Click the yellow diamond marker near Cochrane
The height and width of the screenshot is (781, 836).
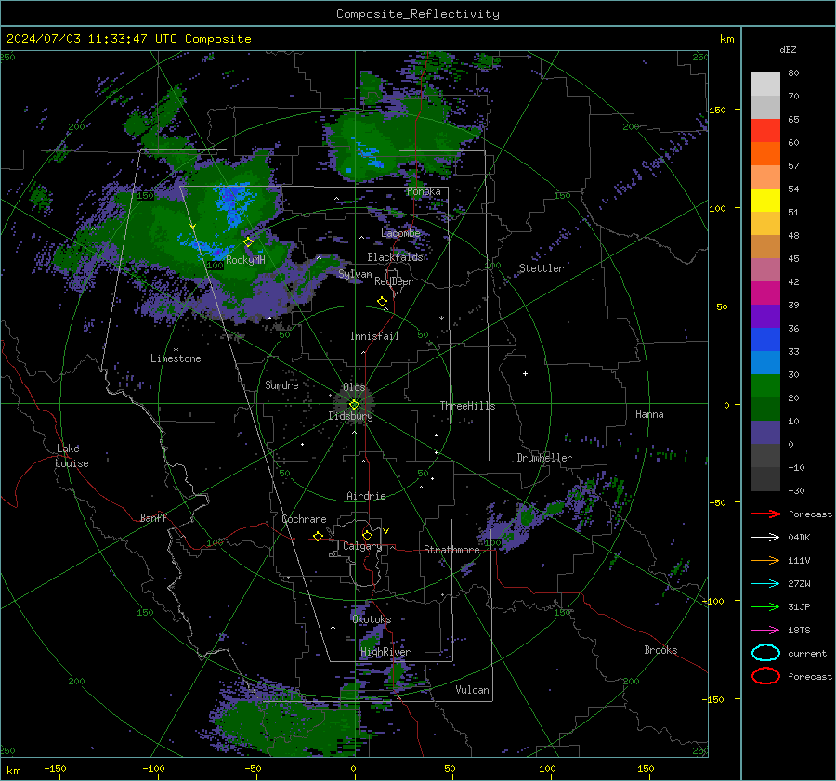[x=319, y=536]
